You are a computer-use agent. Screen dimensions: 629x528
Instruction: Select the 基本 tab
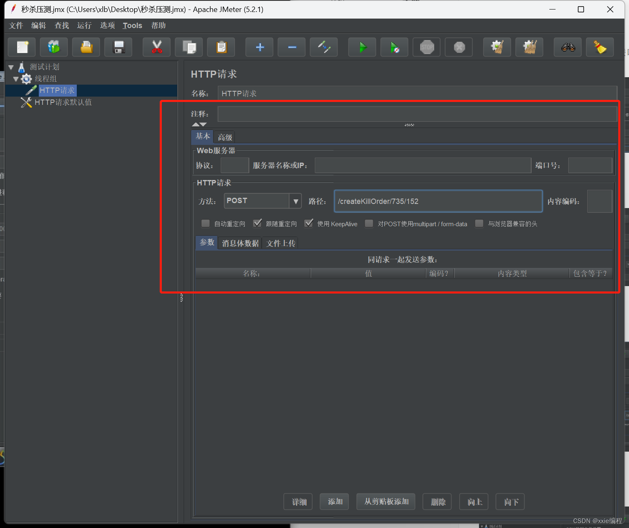pyautogui.click(x=203, y=136)
